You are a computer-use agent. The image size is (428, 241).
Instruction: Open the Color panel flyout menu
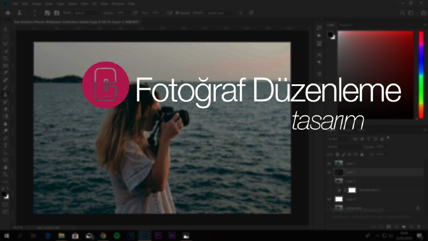point(425,25)
